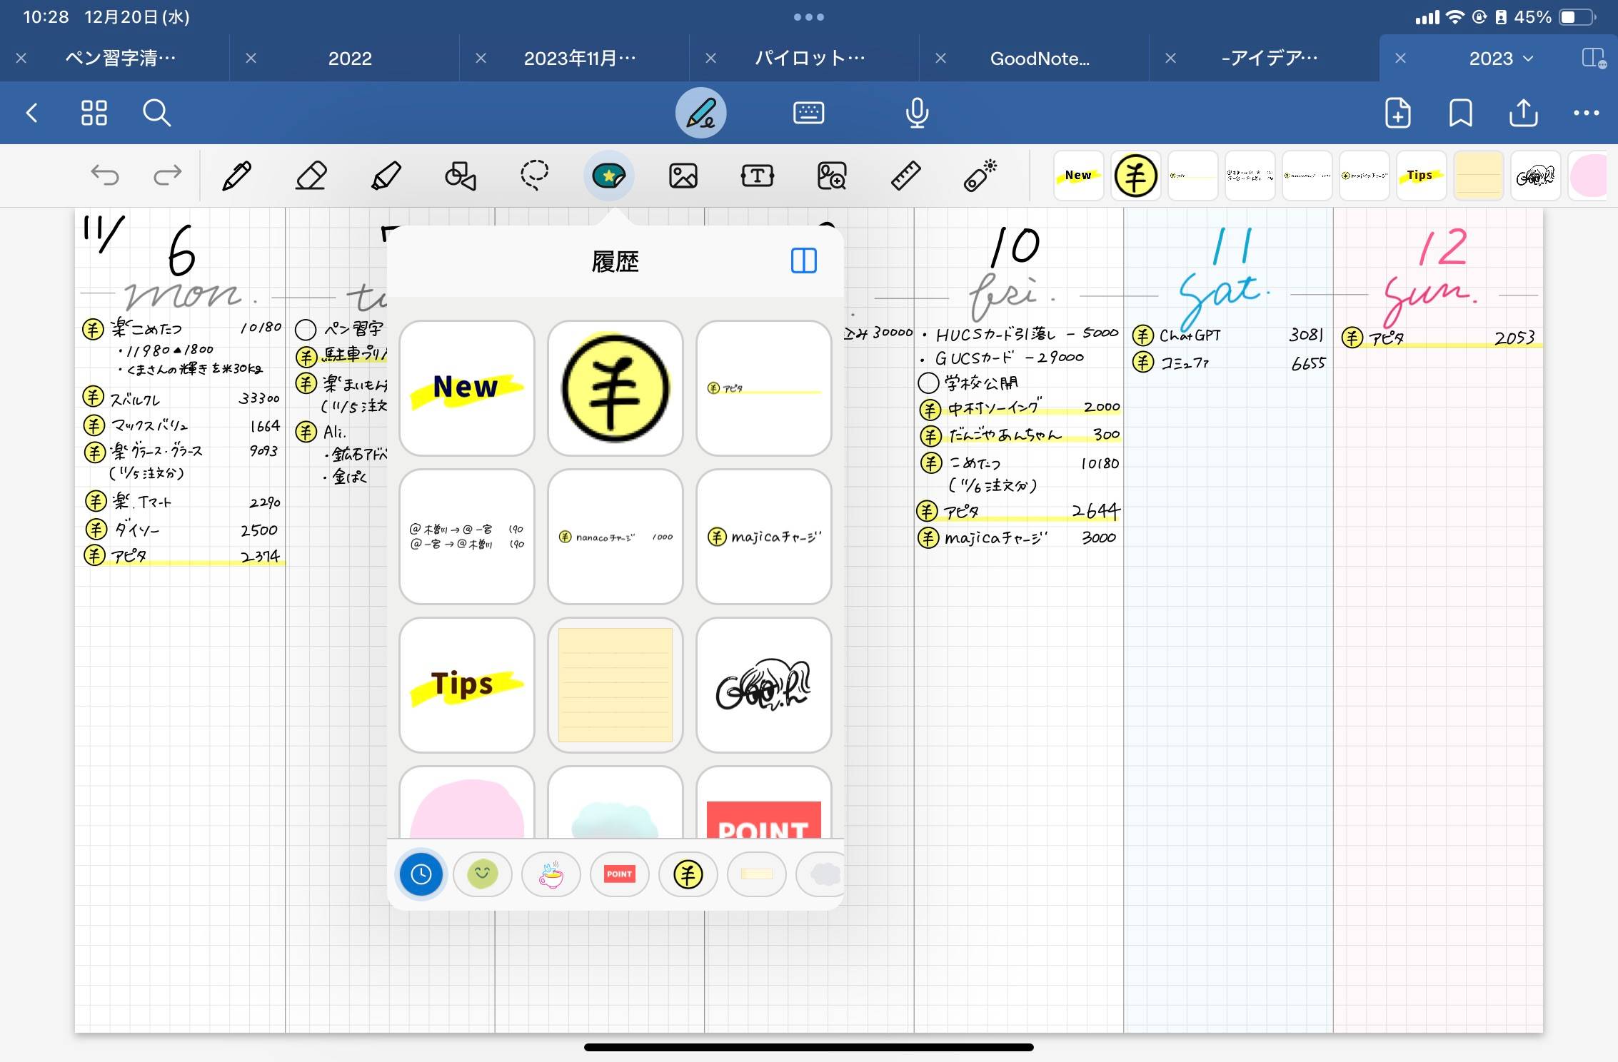Image resolution: width=1618 pixels, height=1062 pixels.
Task: Open the Image insert tool
Action: coord(683,176)
